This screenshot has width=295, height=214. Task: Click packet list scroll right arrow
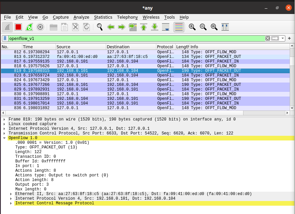[x=287, y=113]
